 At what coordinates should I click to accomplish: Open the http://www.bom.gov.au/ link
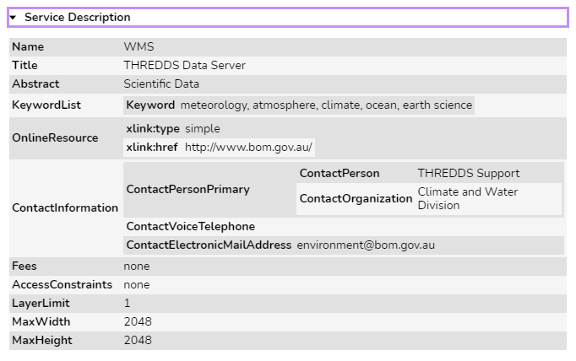(x=248, y=147)
